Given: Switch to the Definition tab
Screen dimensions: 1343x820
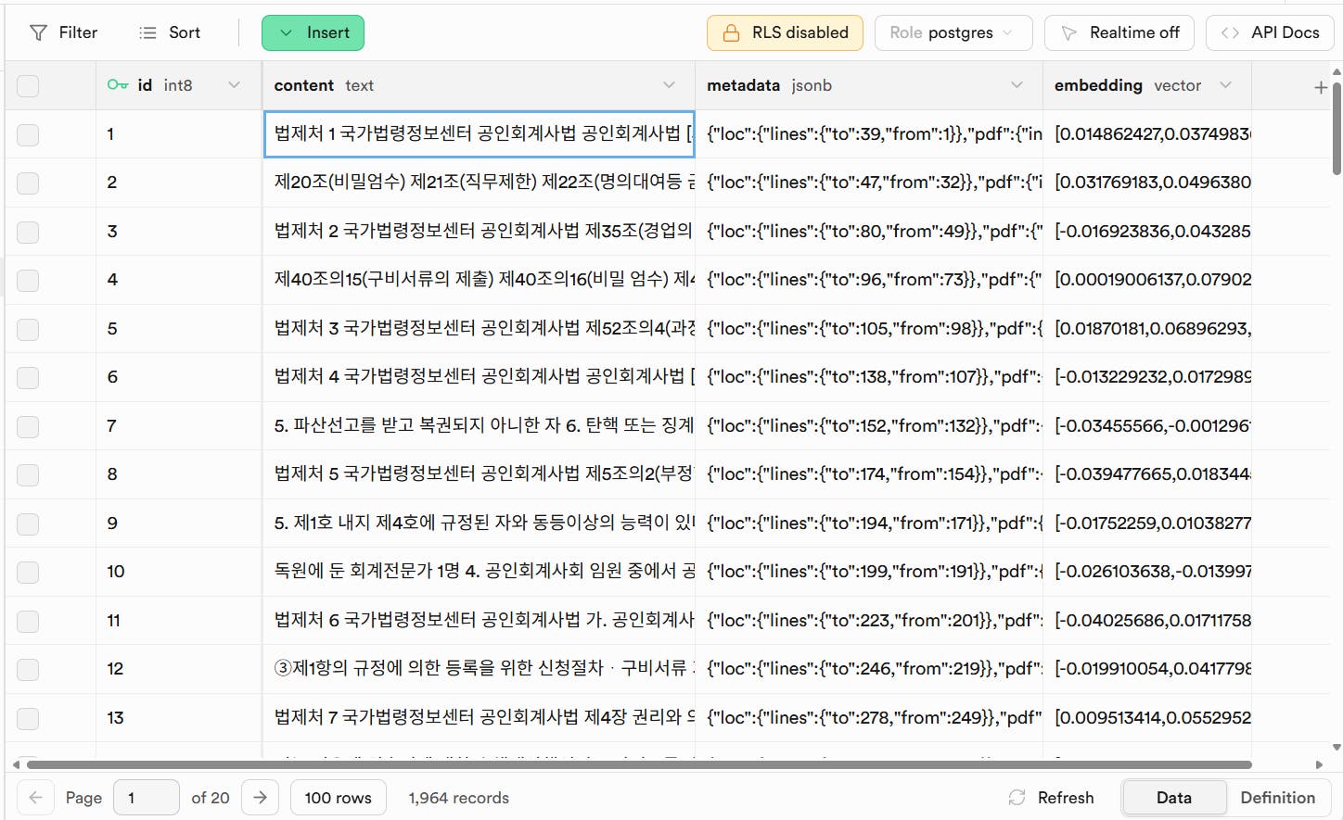Looking at the screenshot, I should [x=1278, y=798].
